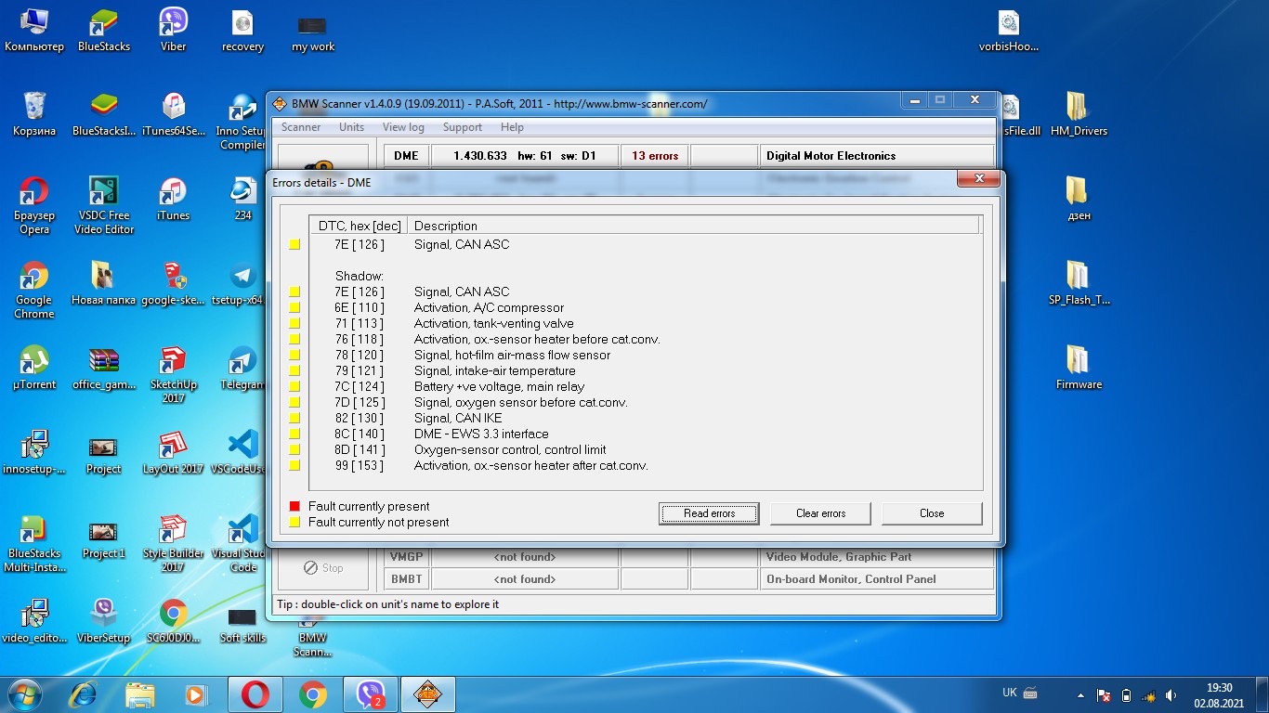This screenshot has width=1269, height=713.
Task: Open the Scanner menu
Action: coord(301,127)
